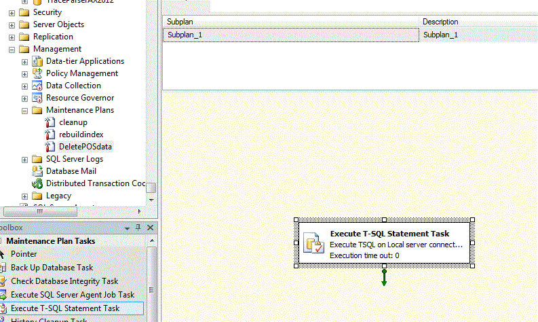This screenshot has width=538, height=322.
Task: Click the green precedence arrow below task
Action: click(x=384, y=277)
